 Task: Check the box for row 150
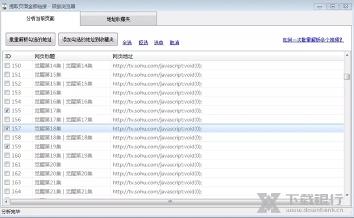[x=7, y=66]
